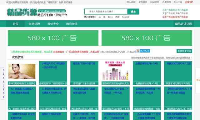The width and height of the screenshot is (200, 120).
Task: Click the green 免费提交货源 button
Action: click(x=184, y=51)
